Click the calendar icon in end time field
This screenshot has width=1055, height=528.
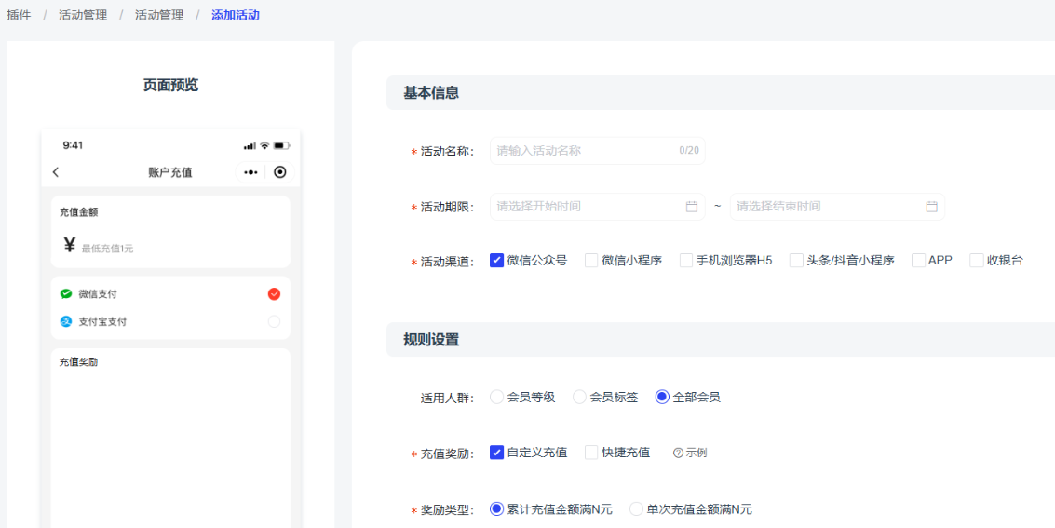(x=931, y=207)
